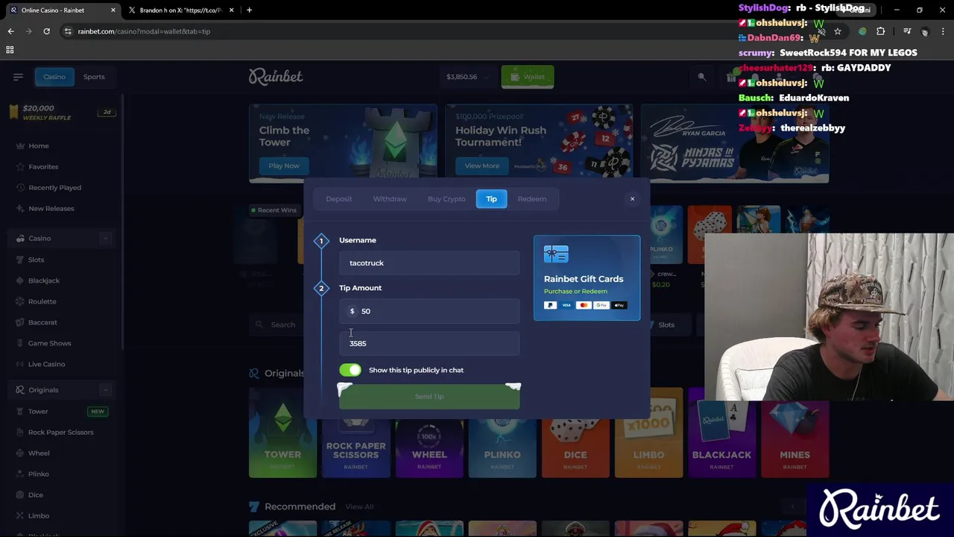Open Dice in the sidebar
Image resolution: width=954 pixels, height=537 pixels.
click(35, 495)
